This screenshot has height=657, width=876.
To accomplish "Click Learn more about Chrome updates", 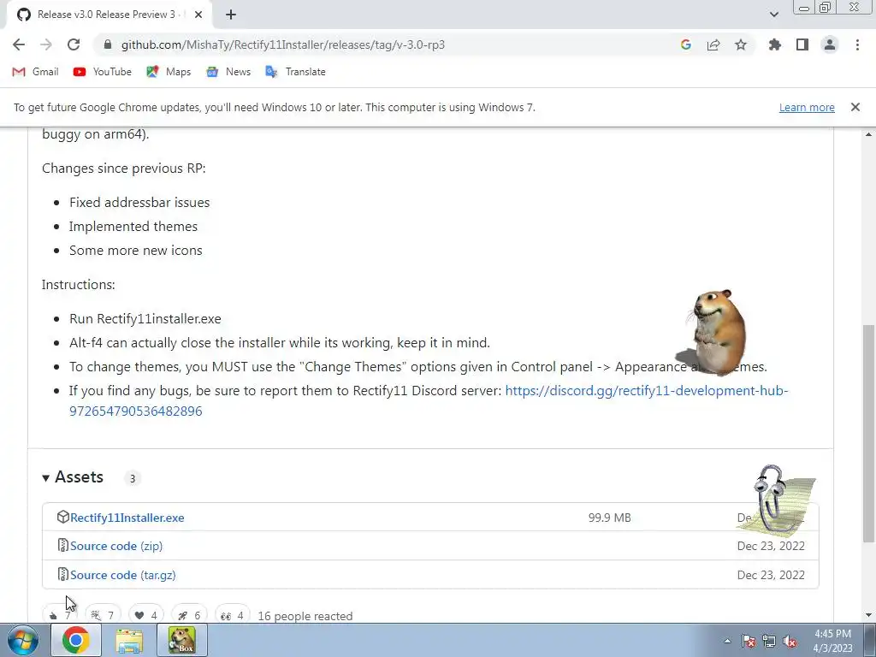I will click(807, 107).
